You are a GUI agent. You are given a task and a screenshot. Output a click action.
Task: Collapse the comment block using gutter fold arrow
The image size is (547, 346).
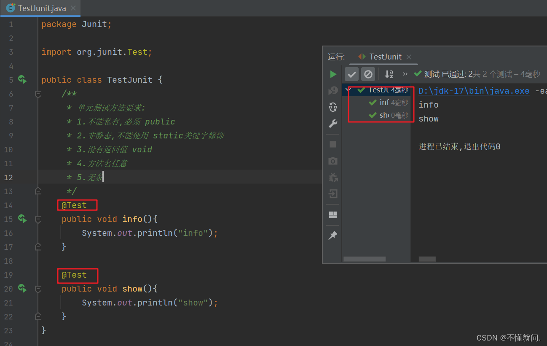(x=38, y=94)
